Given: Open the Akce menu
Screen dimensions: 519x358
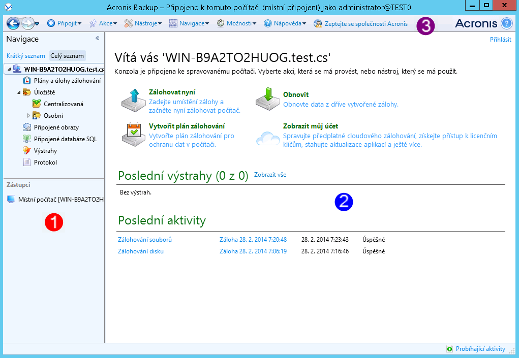Looking at the screenshot, I should (103, 23).
